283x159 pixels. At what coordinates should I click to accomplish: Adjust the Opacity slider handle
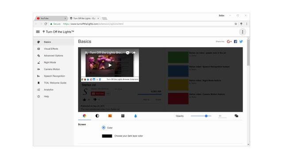point(206,116)
